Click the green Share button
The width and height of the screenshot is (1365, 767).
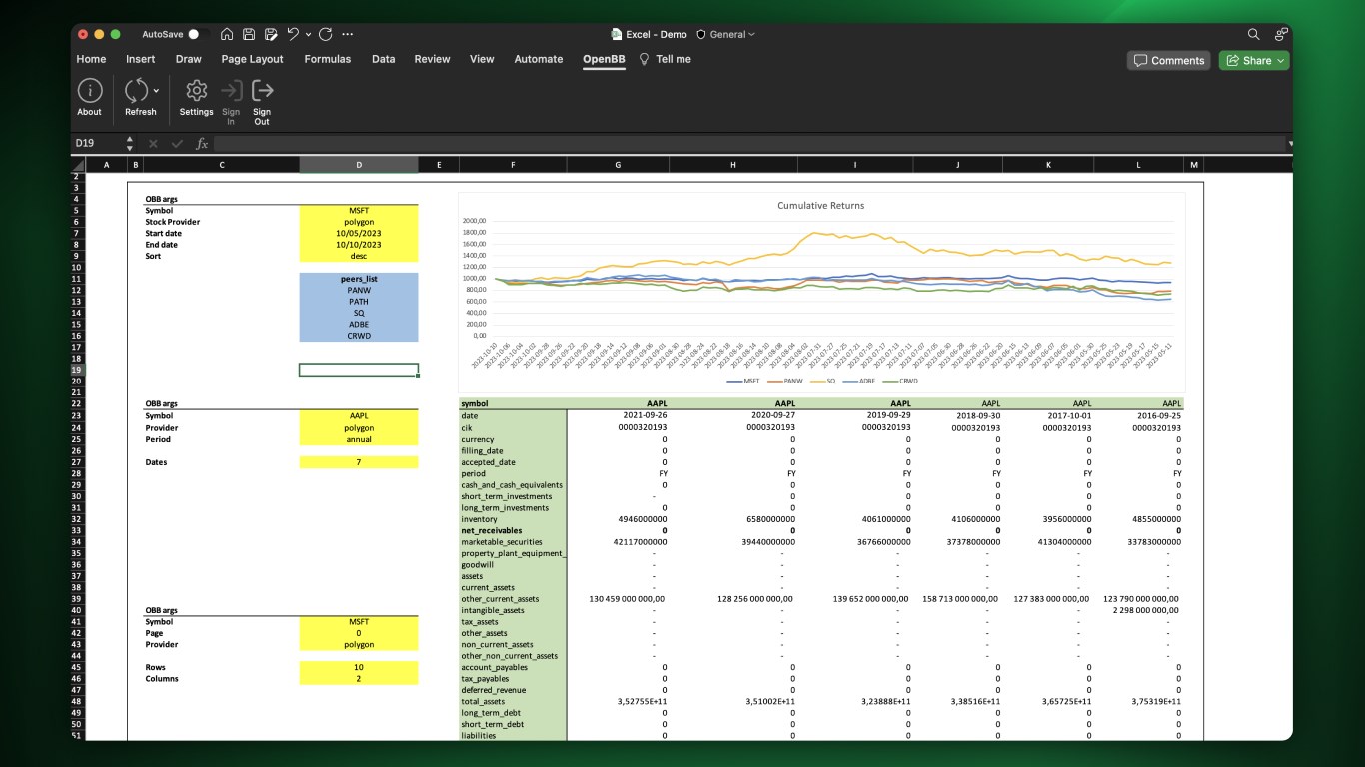(1254, 60)
